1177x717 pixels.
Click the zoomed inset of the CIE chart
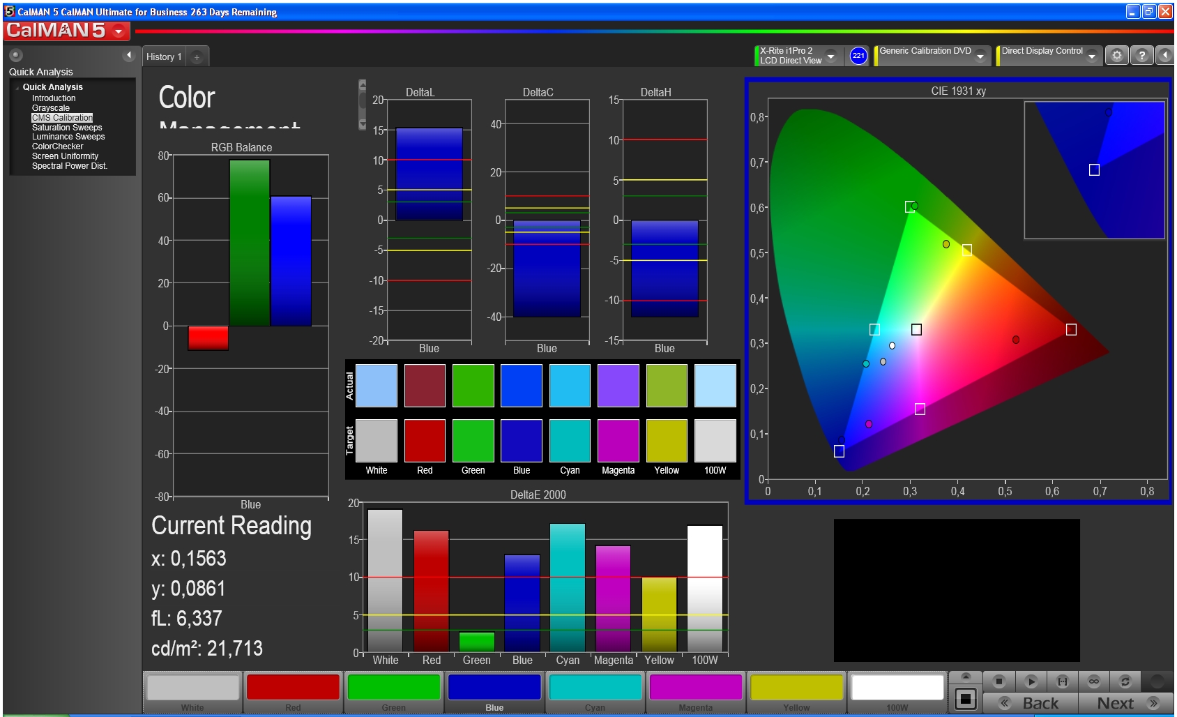[x=1094, y=170]
